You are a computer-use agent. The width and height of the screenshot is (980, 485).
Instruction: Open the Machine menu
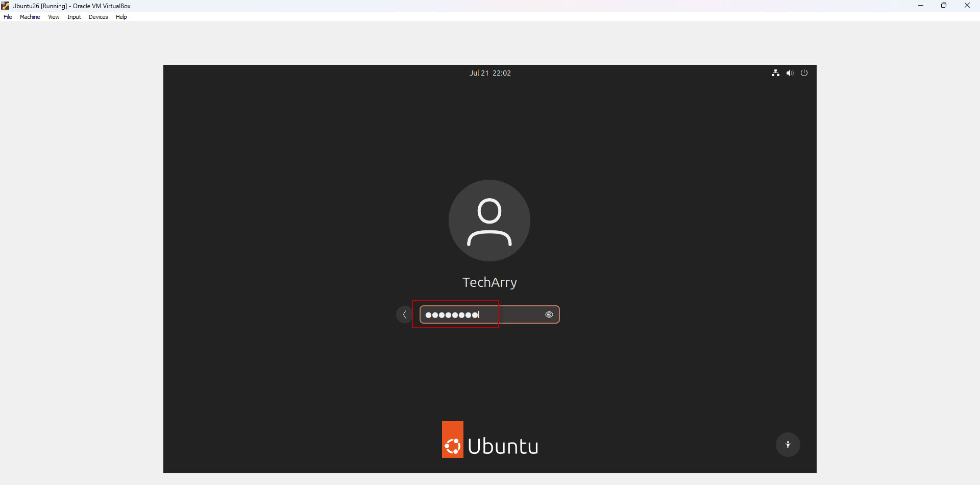(30, 17)
